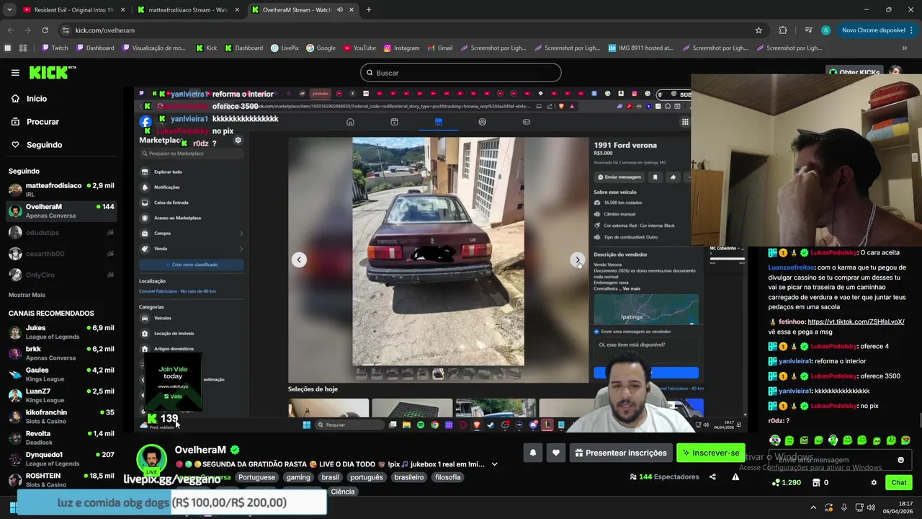Click next photo arrow in marketplace stream
922x519 pixels.
(578, 259)
